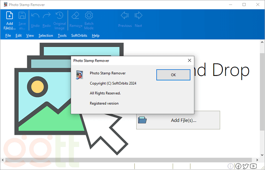The image size is (265, 170).
Task: Click the info icon in status bar
Action: pos(231,166)
